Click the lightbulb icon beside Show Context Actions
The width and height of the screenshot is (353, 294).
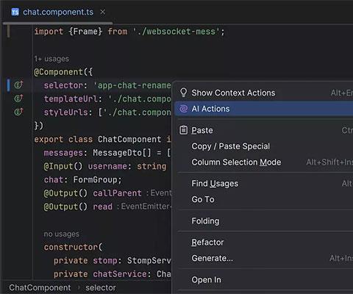tap(183, 93)
